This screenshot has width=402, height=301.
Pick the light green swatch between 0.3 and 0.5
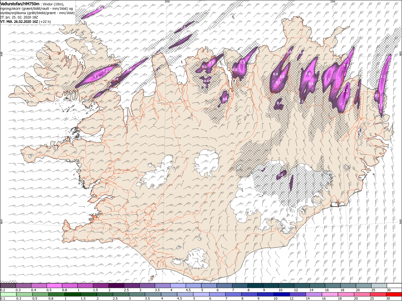24,294
